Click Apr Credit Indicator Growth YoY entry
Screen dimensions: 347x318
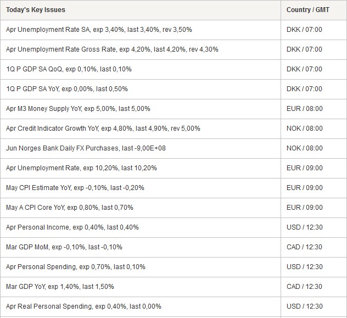(x=103, y=129)
